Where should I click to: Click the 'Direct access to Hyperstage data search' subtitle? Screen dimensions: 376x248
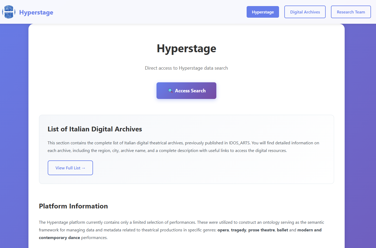(x=186, y=68)
